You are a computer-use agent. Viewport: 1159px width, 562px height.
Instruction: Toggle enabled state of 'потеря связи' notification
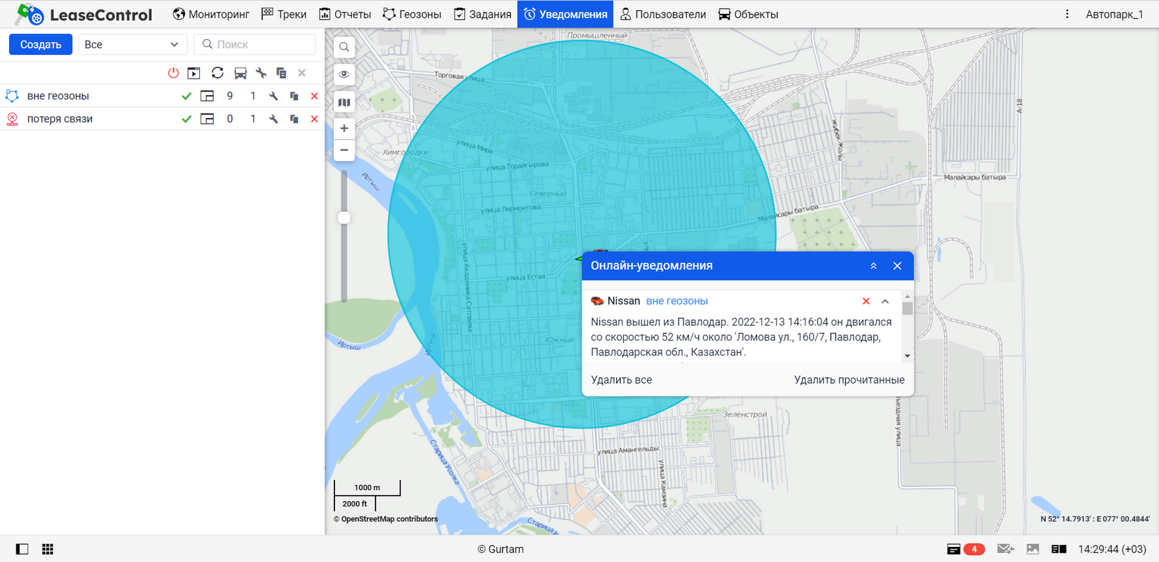[186, 119]
